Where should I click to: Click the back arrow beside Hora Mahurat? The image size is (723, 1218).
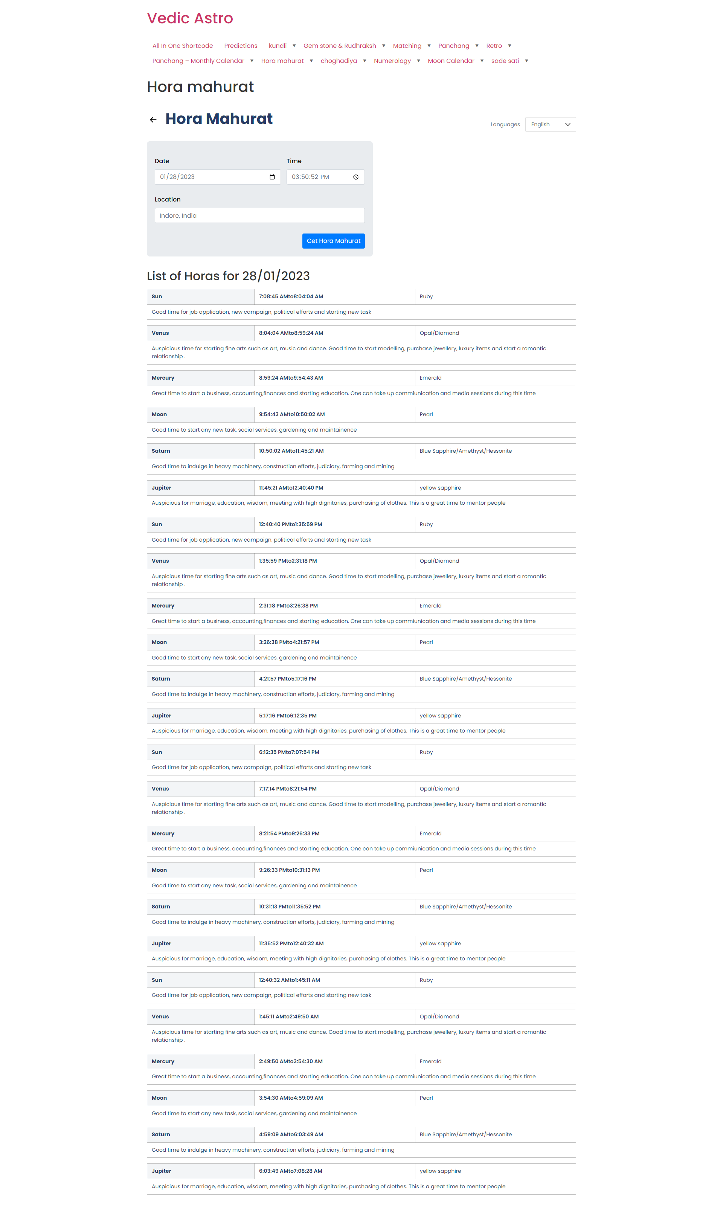(x=153, y=120)
